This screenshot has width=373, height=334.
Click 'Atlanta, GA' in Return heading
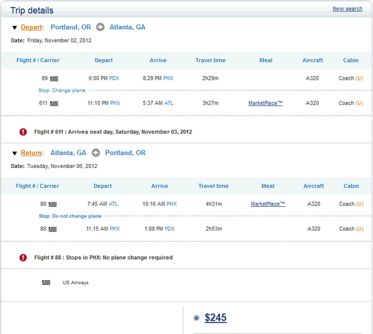pyautogui.click(x=68, y=152)
